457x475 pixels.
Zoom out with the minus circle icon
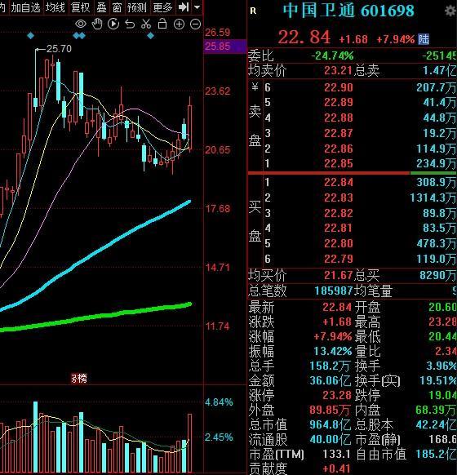195,24
